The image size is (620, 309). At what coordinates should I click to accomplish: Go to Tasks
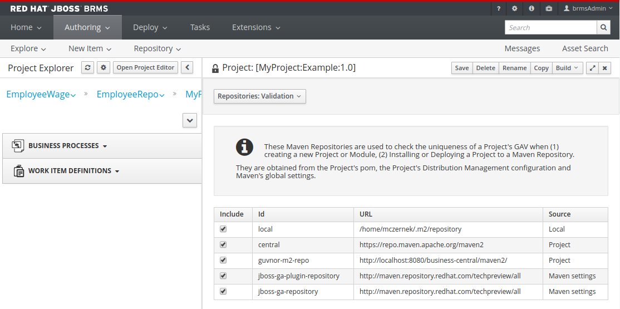coord(200,27)
